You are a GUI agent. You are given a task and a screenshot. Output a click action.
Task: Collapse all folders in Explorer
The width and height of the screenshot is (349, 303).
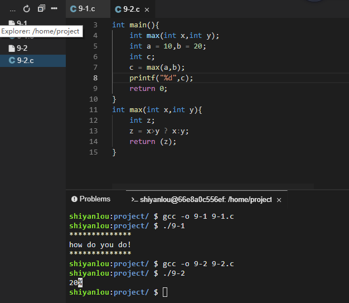coord(41,8)
